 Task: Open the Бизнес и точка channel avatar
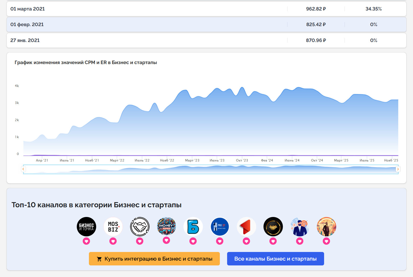[x=86, y=227]
